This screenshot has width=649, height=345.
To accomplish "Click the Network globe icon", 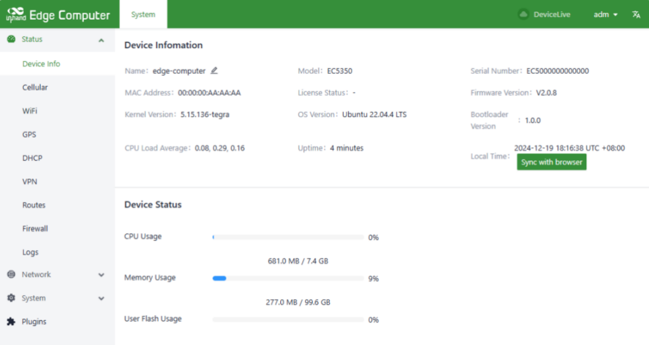I will pos(11,275).
